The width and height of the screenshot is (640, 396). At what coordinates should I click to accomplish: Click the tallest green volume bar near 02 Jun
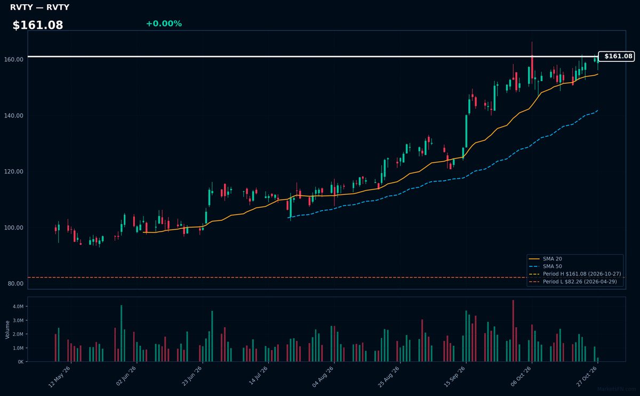[121, 334]
